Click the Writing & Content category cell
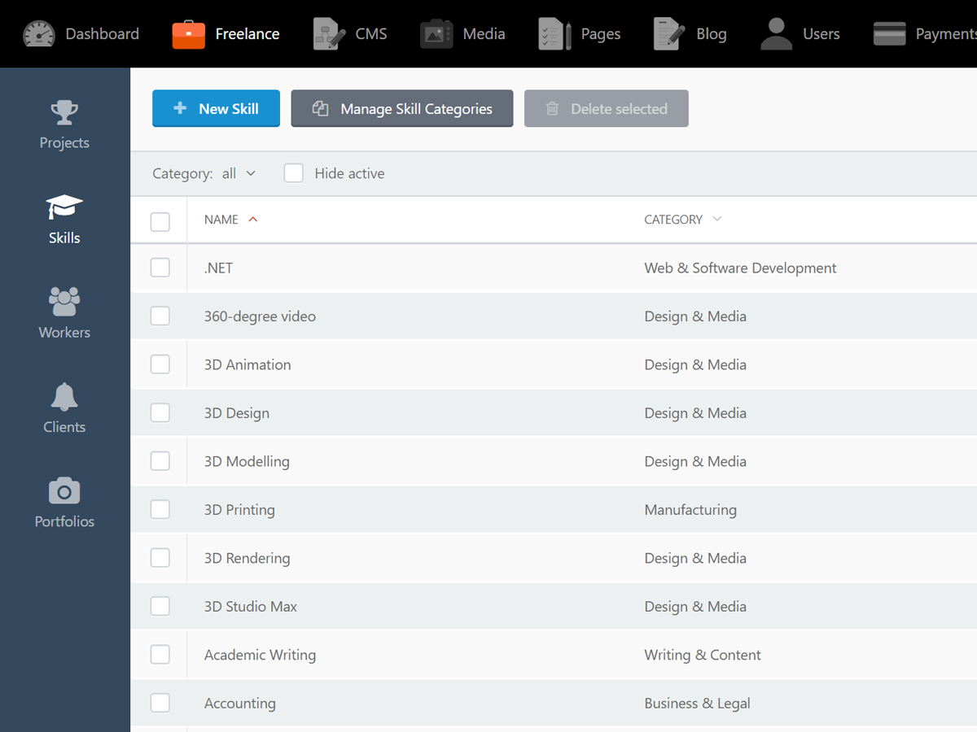 pos(703,655)
